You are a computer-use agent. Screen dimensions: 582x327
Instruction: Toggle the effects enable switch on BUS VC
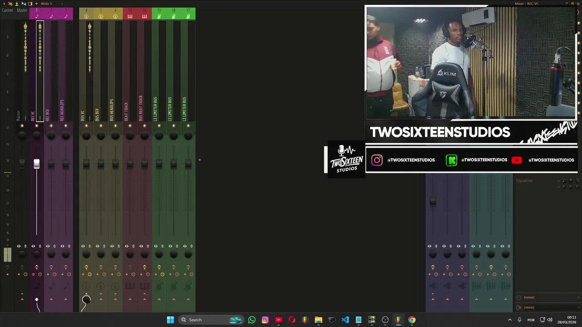click(86, 267)
